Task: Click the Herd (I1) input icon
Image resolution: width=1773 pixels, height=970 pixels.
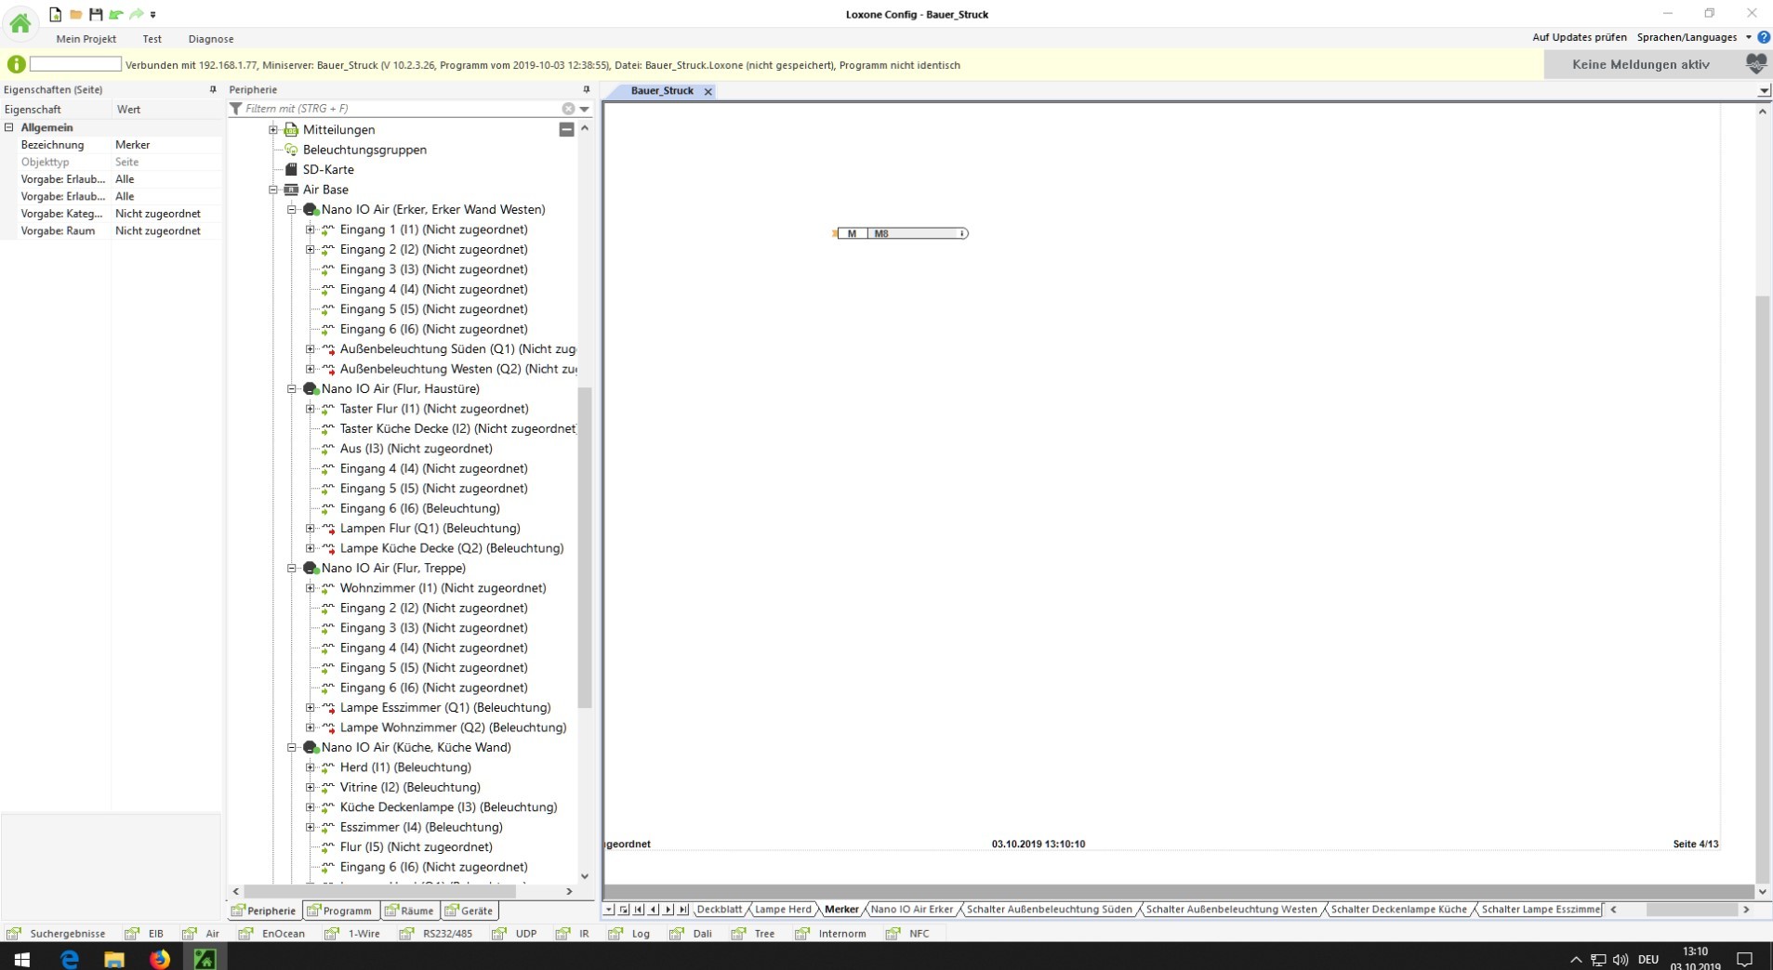Action: coord(328,767)
